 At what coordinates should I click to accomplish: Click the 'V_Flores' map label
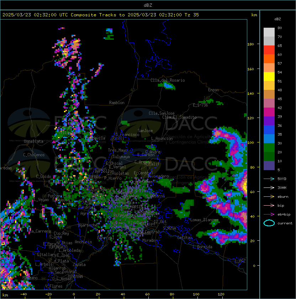click(x=54, y=286)
